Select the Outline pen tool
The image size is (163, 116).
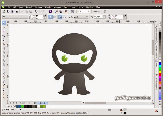click(4, 90)
